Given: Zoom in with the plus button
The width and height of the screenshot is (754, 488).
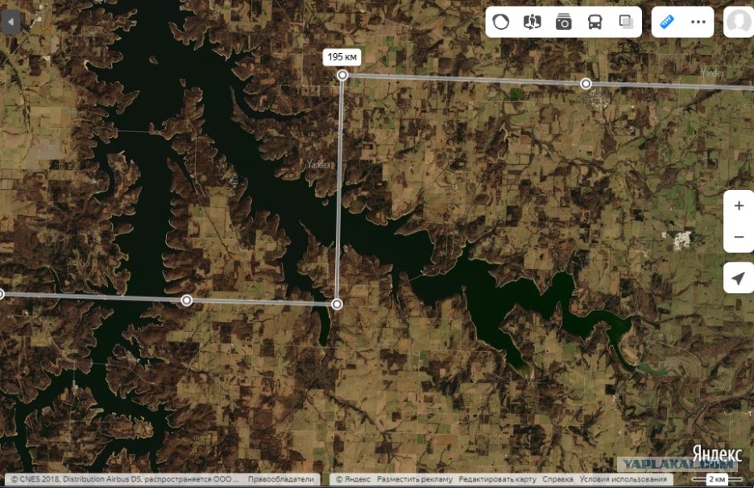Looking at the screenshot, I should click(739, 206).
